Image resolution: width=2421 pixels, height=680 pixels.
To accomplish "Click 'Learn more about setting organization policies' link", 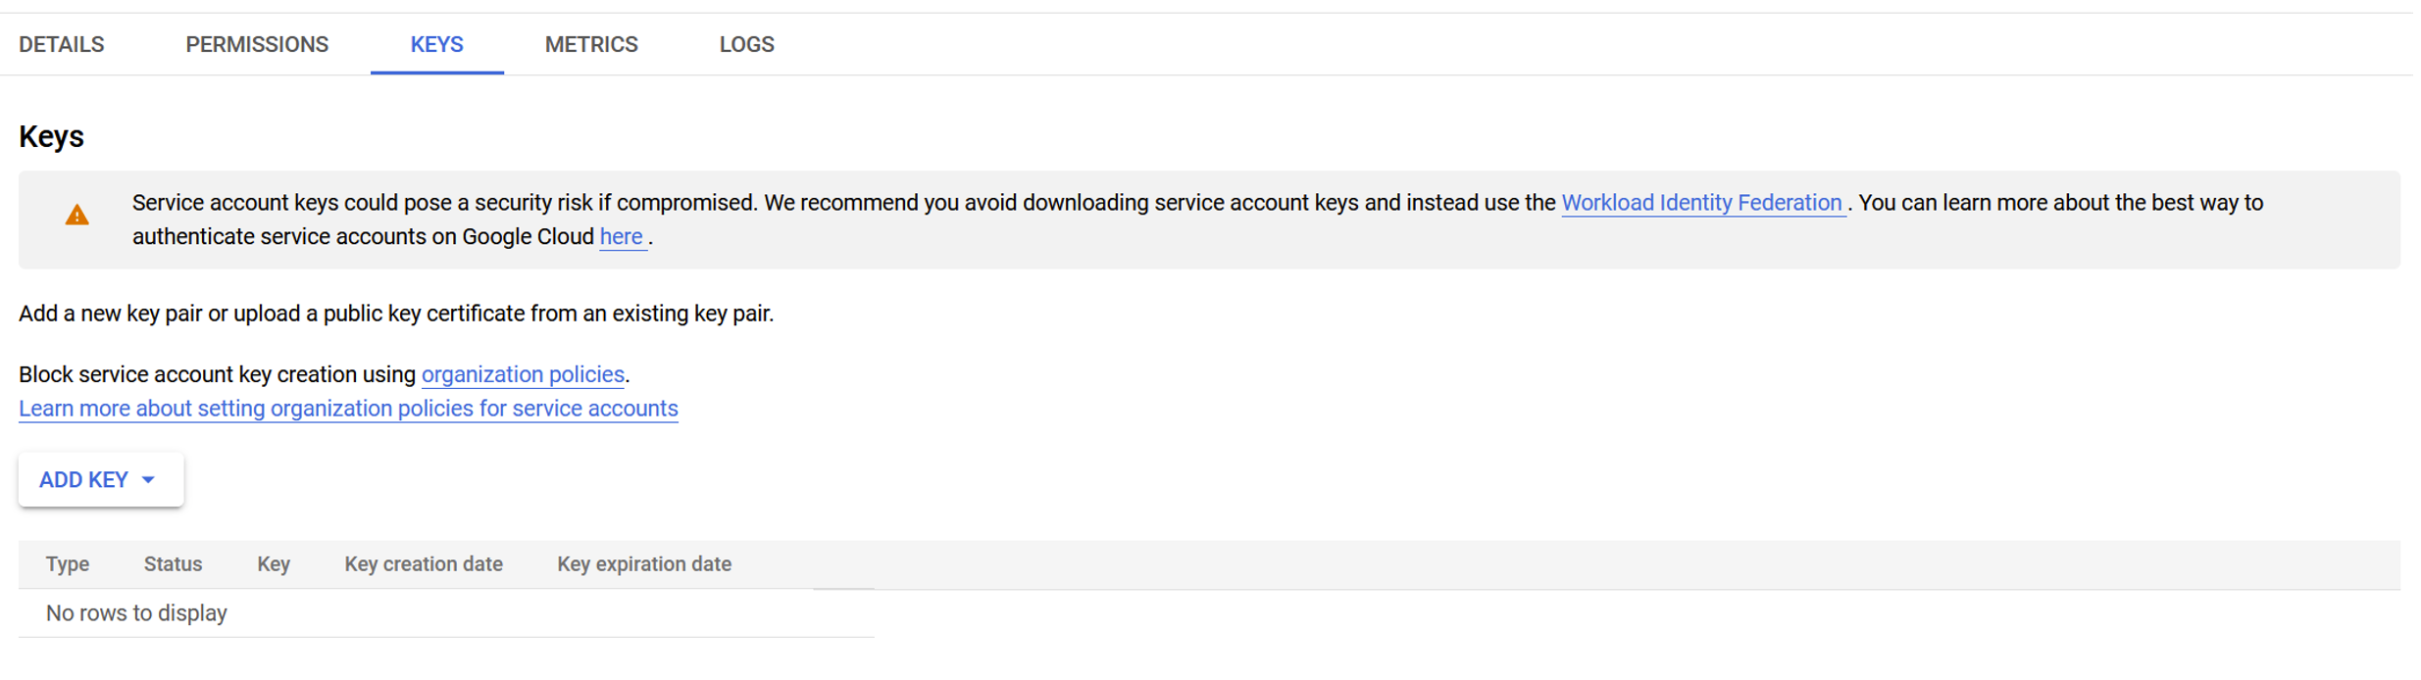I will click(348, 409).
